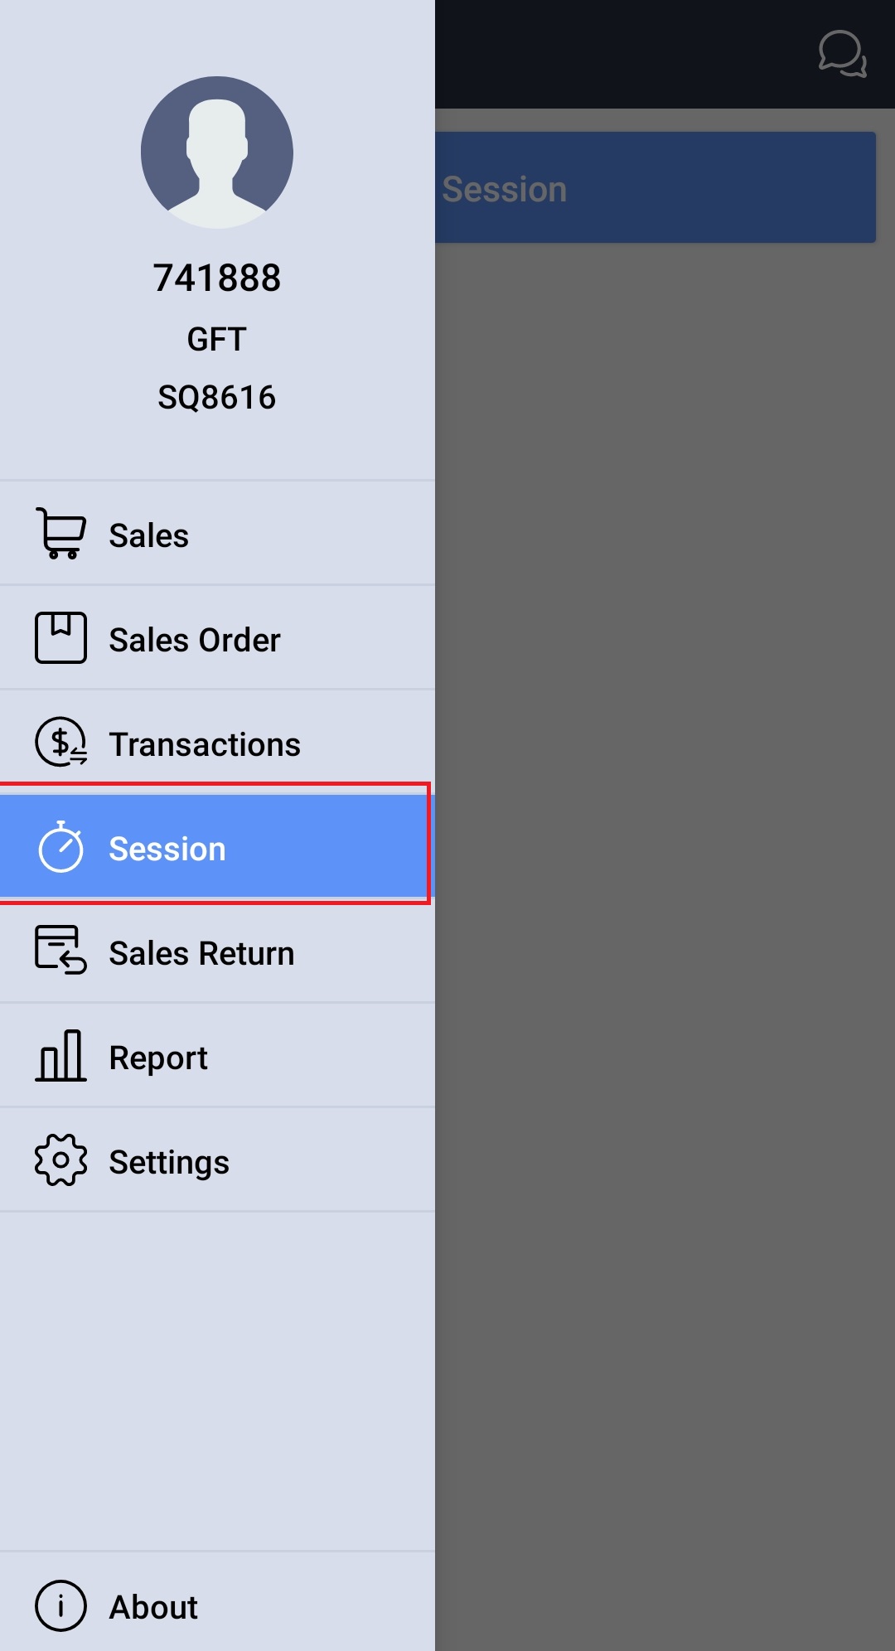
Task: Open Sales Return from the drawer
Action: (201, 953)
